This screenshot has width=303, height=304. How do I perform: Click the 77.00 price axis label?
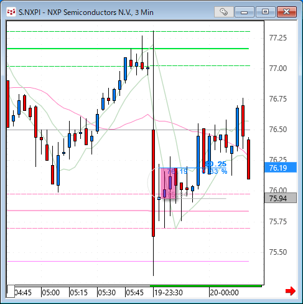(278, 69)
